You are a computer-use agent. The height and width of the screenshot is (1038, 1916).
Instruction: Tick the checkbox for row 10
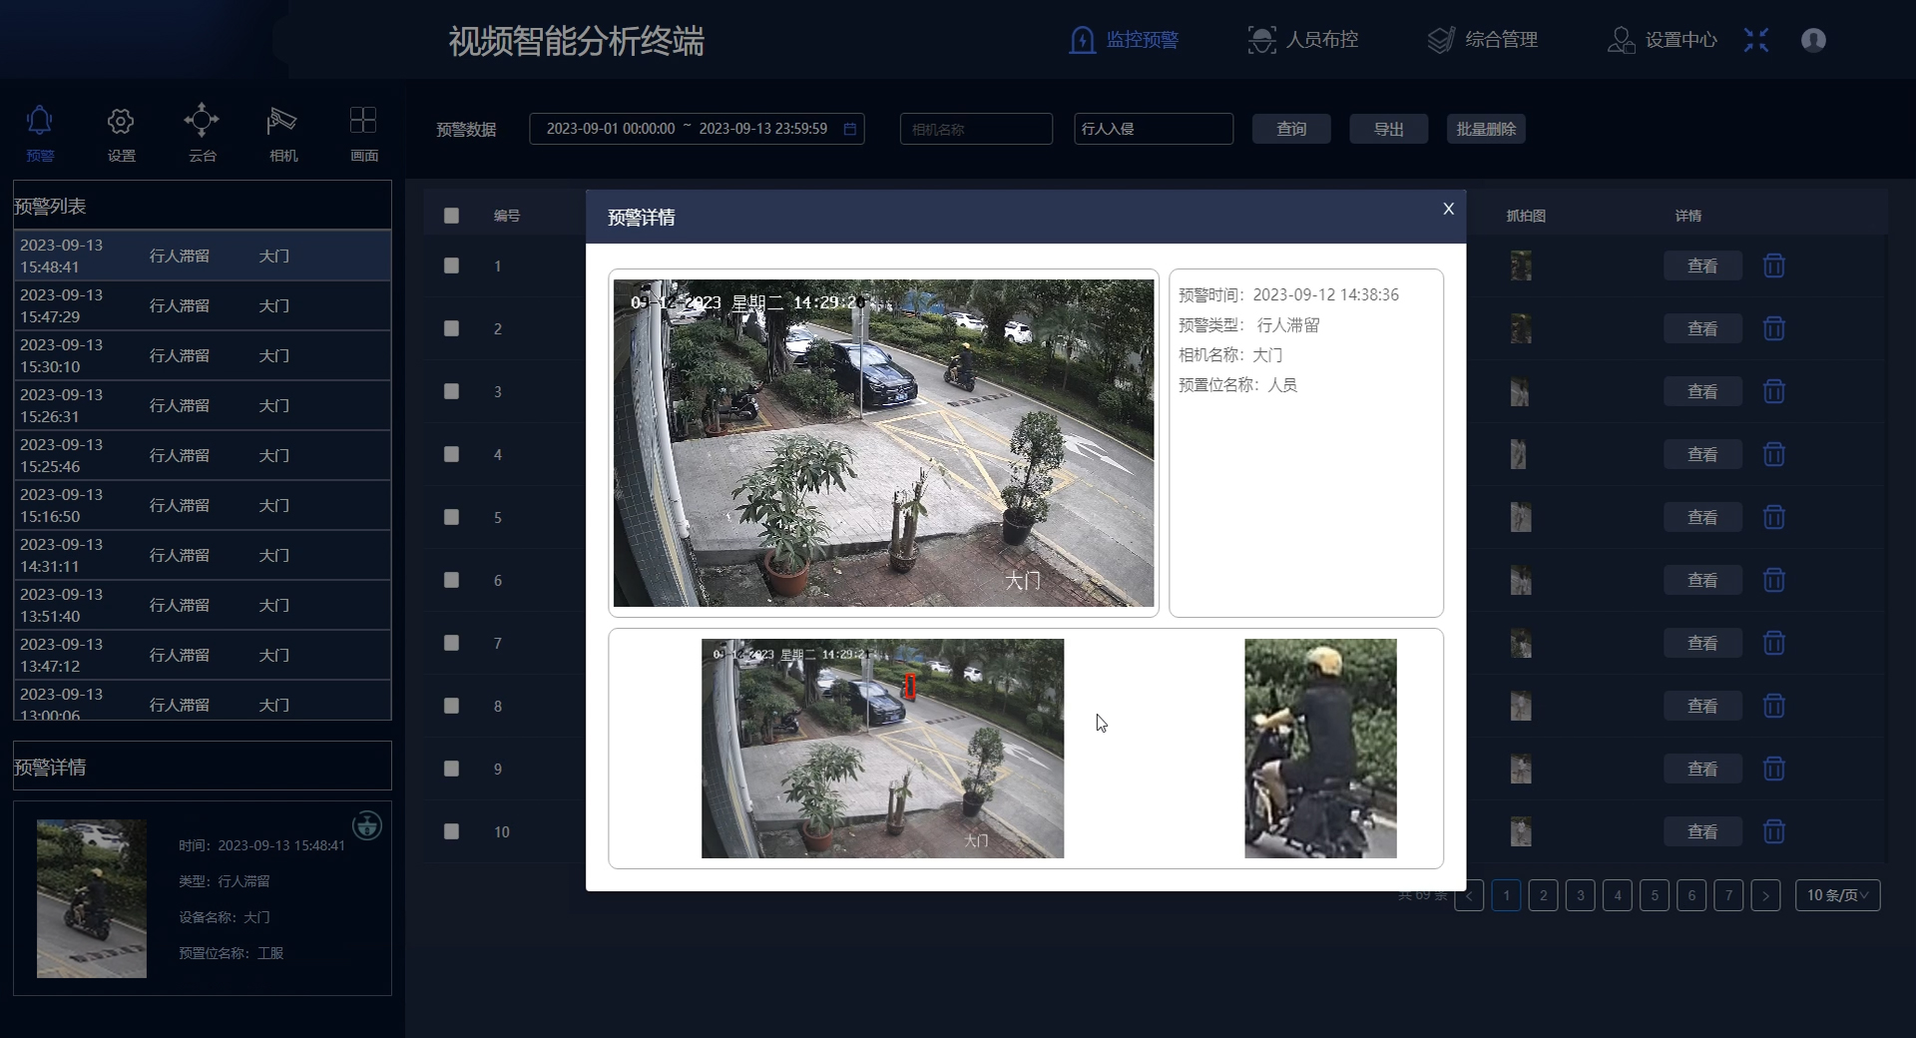click(x=451, y=831)
